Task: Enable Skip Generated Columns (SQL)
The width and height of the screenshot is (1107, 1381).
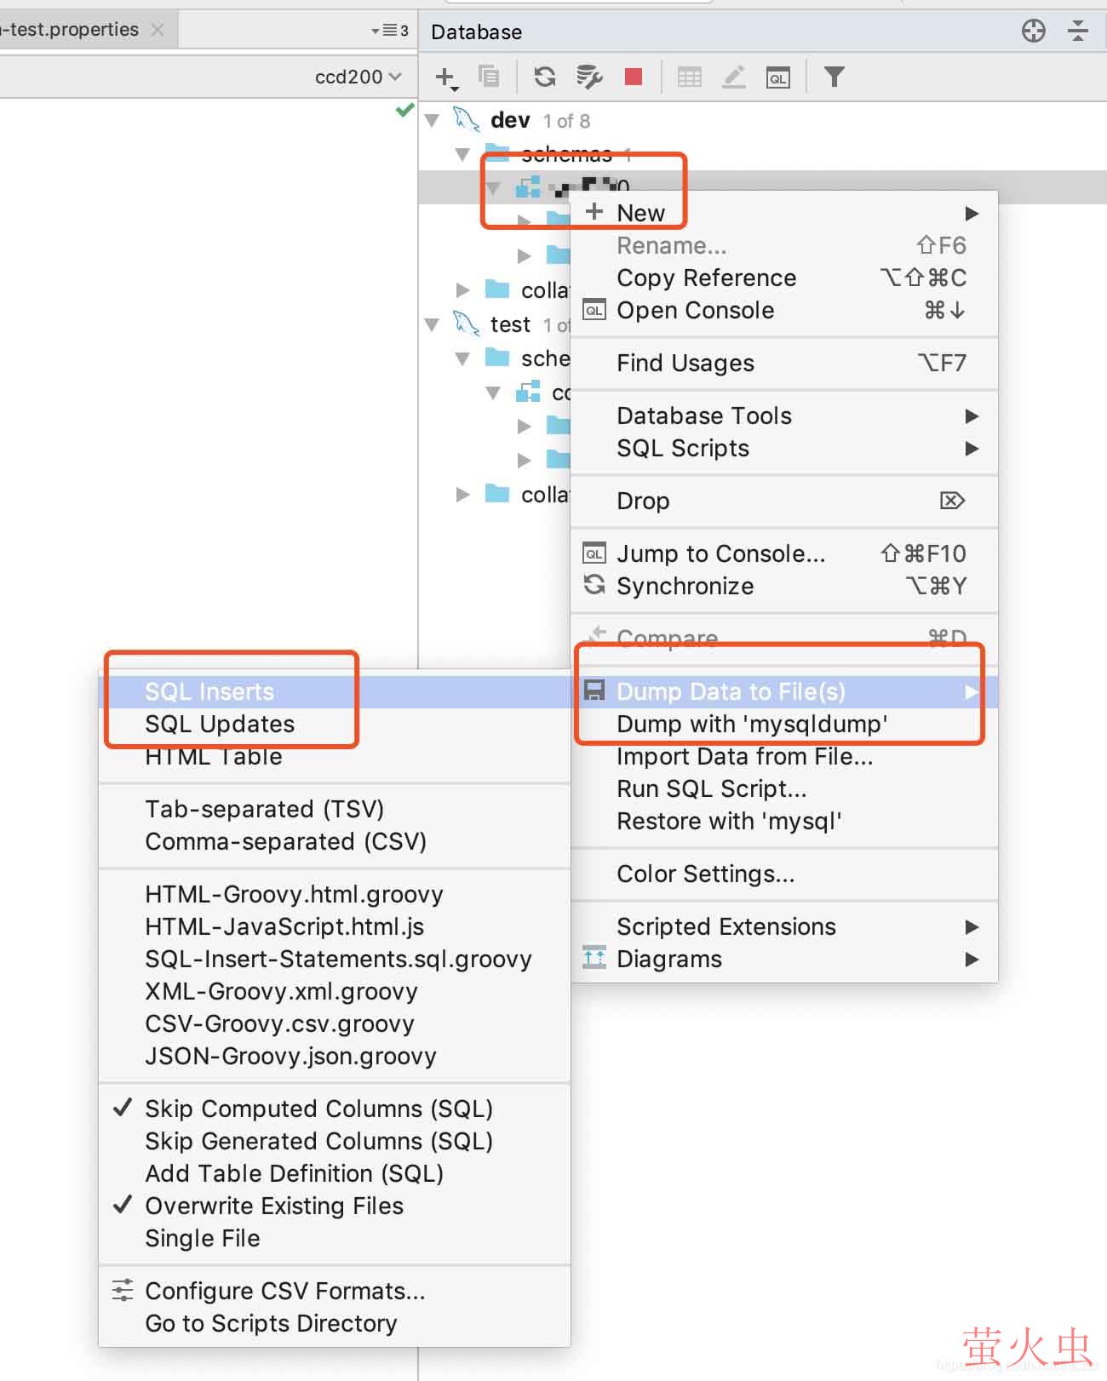Action: (335, 1141)
